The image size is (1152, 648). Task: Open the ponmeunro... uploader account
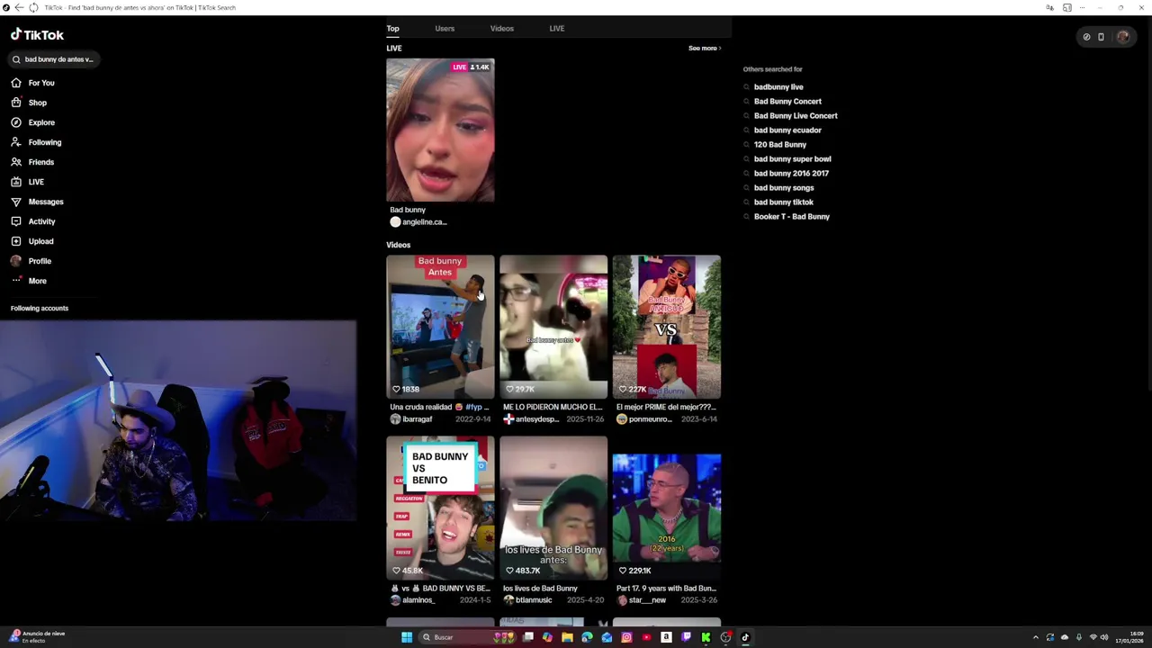point(644,419)
